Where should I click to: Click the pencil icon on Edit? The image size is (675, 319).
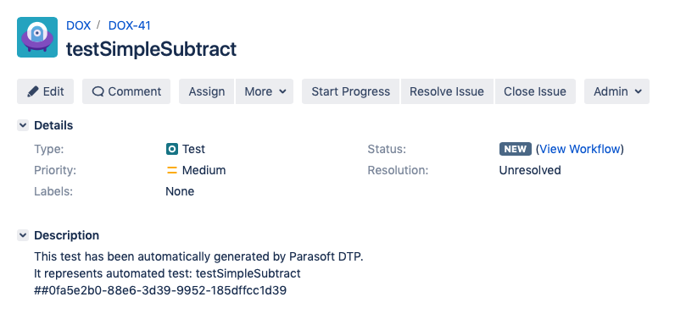click(33, 91)
